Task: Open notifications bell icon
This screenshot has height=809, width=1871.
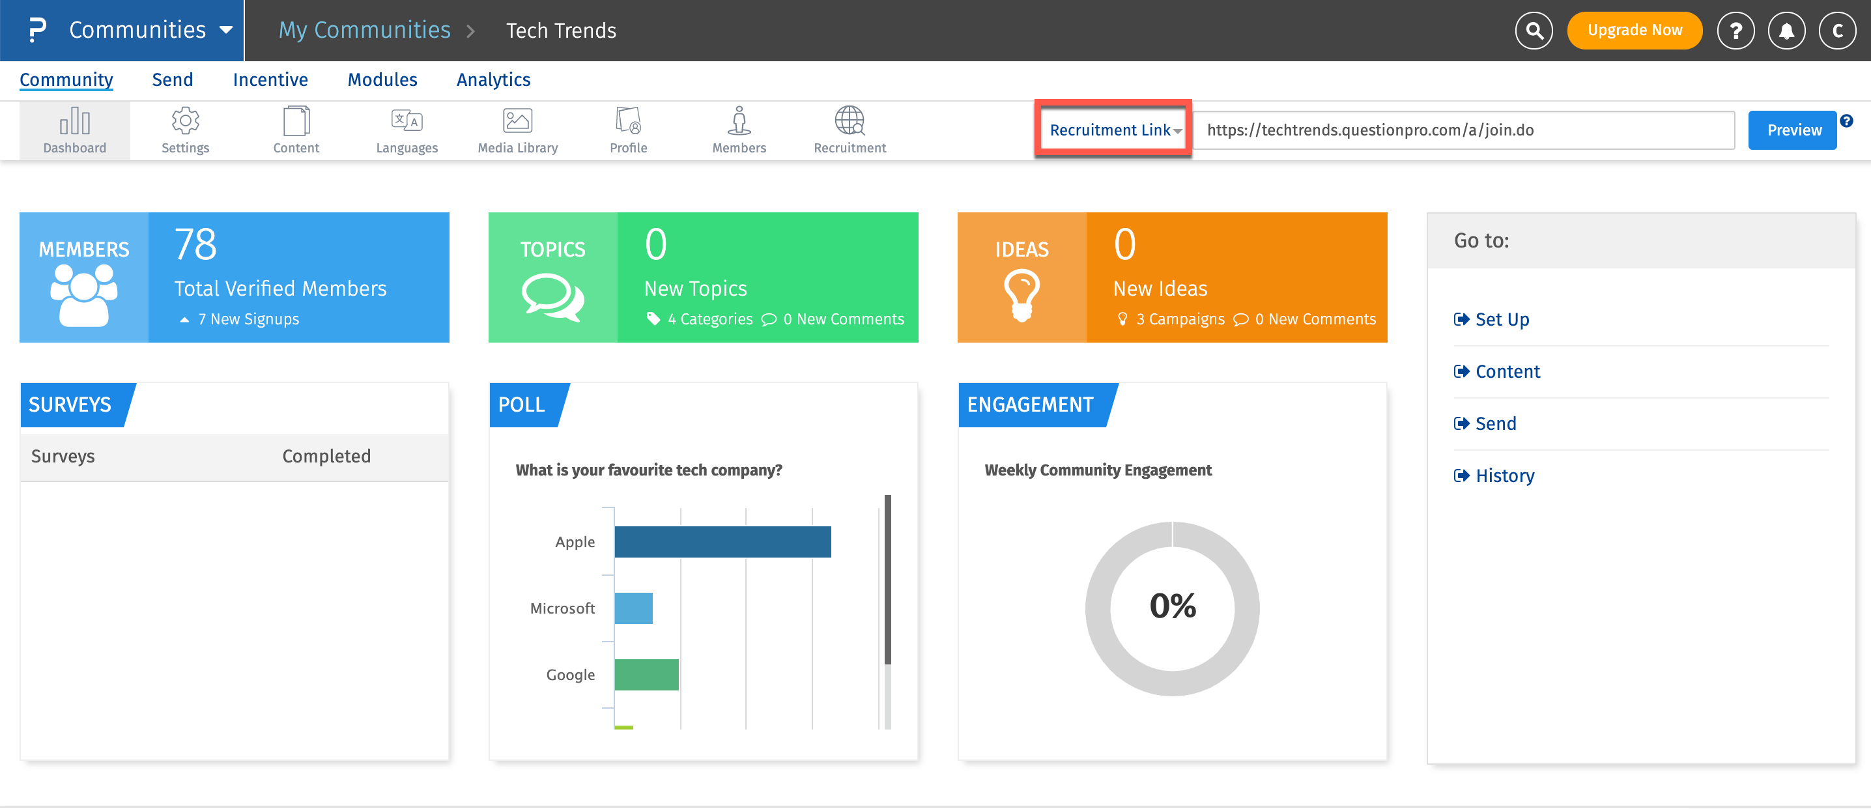Action: coord(1786,31)
